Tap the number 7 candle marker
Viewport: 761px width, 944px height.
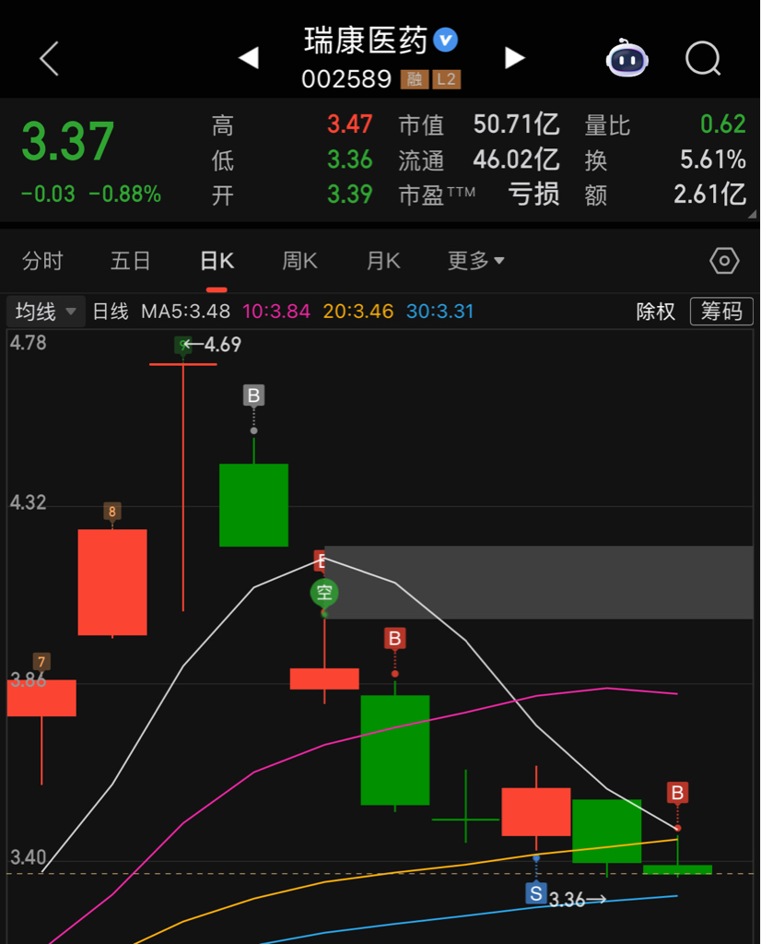pyautogui.click(x=41, y=662)
